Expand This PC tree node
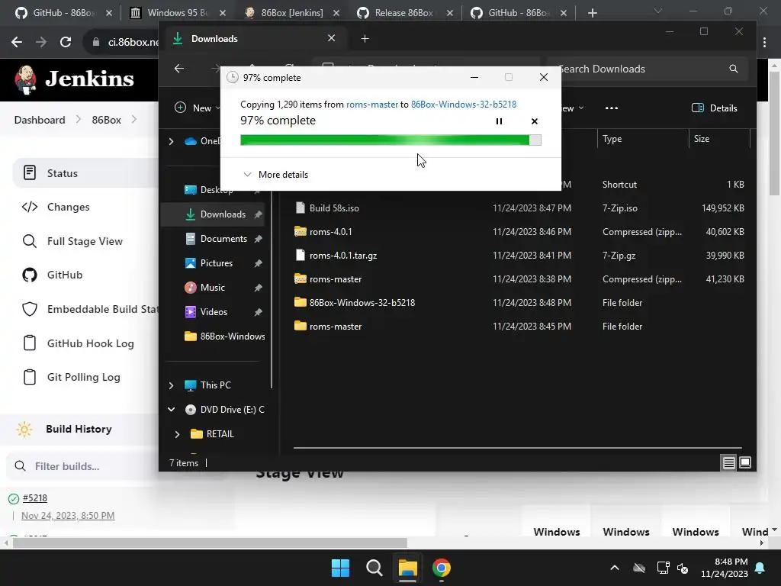This screenshot has width=781, height=586. coord(172,385)
